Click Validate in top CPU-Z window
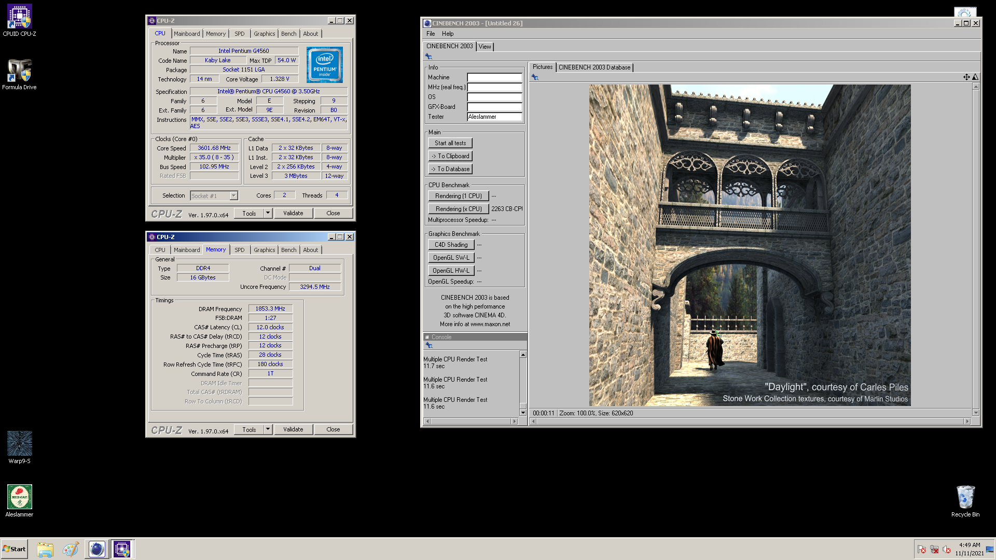 [293, 213]
